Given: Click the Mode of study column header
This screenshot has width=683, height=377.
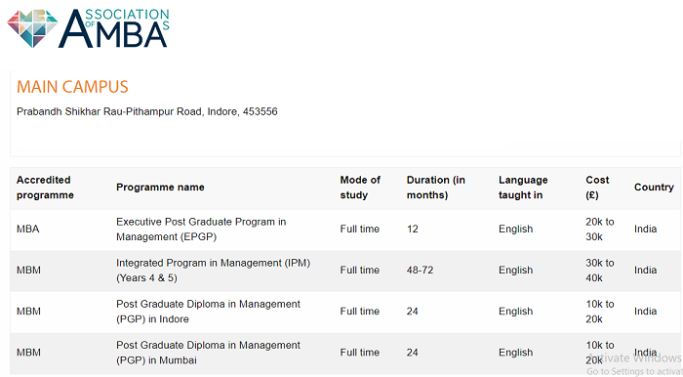Looking at the screenshot, I should 360,188.
